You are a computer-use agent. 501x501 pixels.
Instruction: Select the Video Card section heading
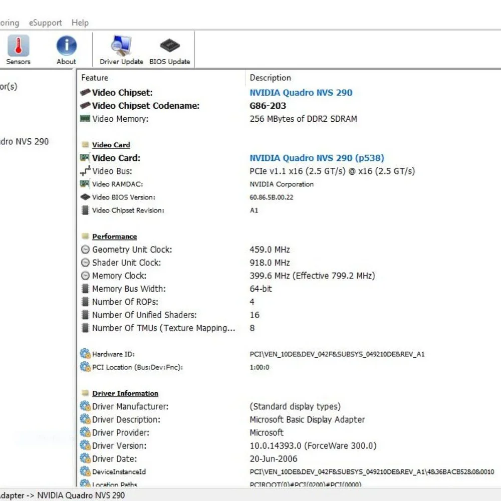tap(111, 145)
